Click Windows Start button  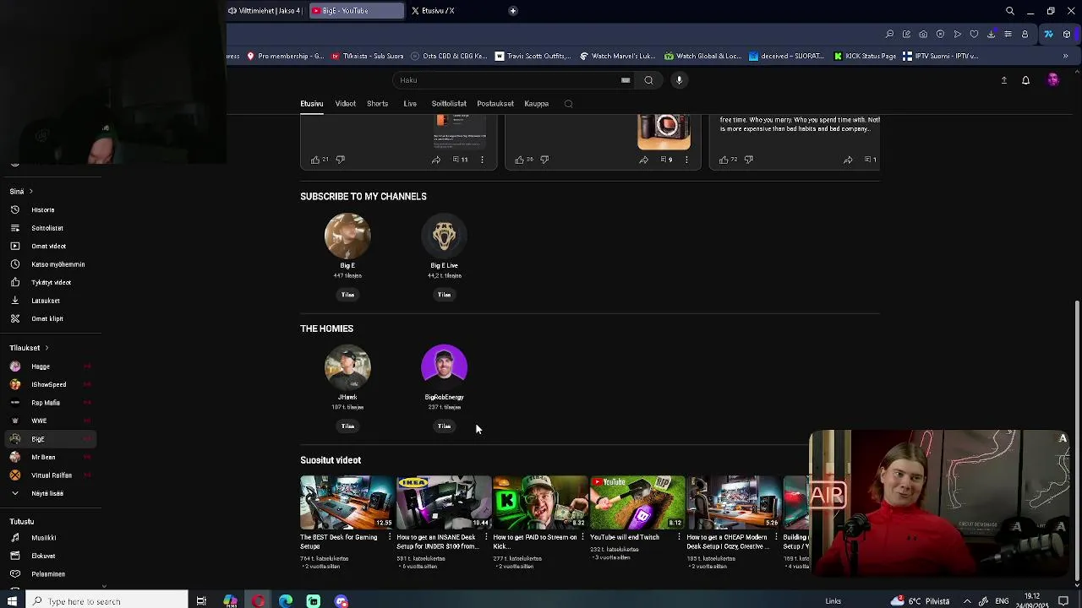[12, 601]
